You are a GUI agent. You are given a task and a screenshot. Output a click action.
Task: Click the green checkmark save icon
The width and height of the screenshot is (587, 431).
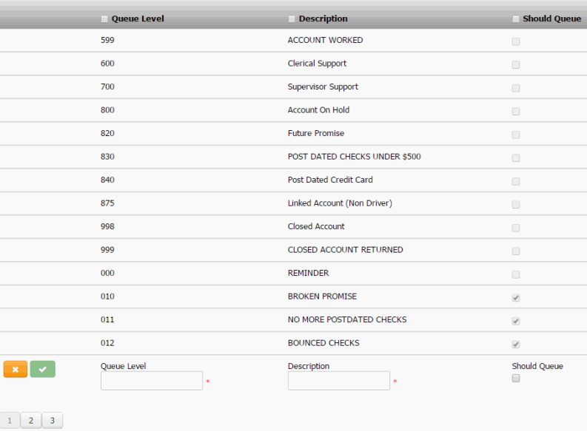coord(42,369)
